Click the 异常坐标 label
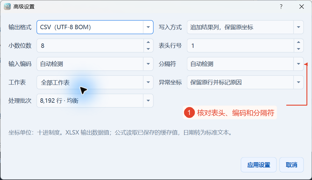The image size is (312, 180). tap(170, 82)
